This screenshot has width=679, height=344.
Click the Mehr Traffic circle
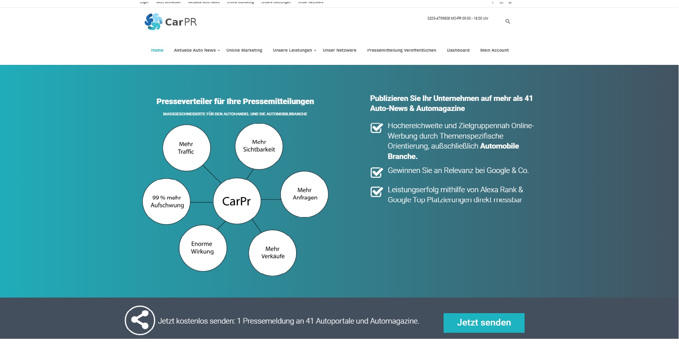186,148
